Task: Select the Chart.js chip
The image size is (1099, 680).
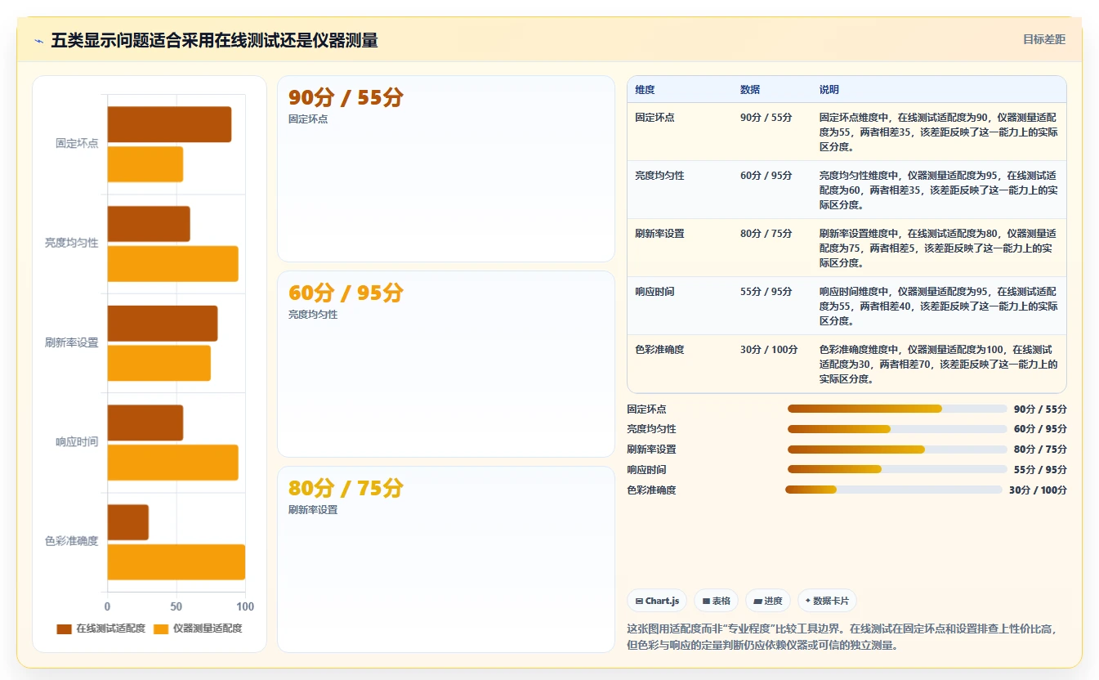Action: pos(657,601)
